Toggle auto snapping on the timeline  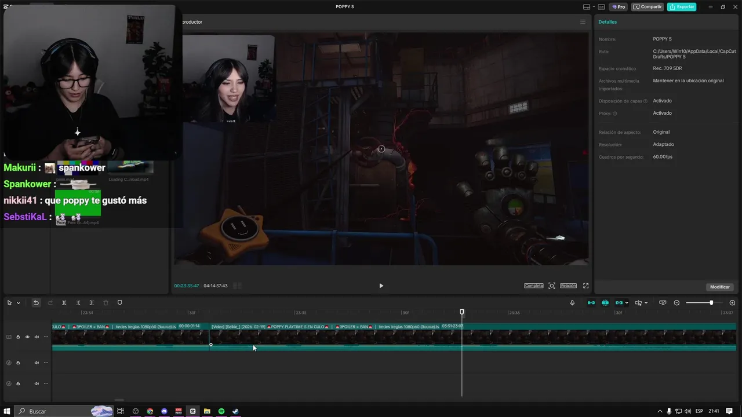tap(605, 302)
